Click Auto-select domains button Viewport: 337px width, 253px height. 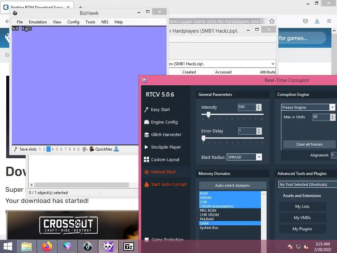coord(233,185)
